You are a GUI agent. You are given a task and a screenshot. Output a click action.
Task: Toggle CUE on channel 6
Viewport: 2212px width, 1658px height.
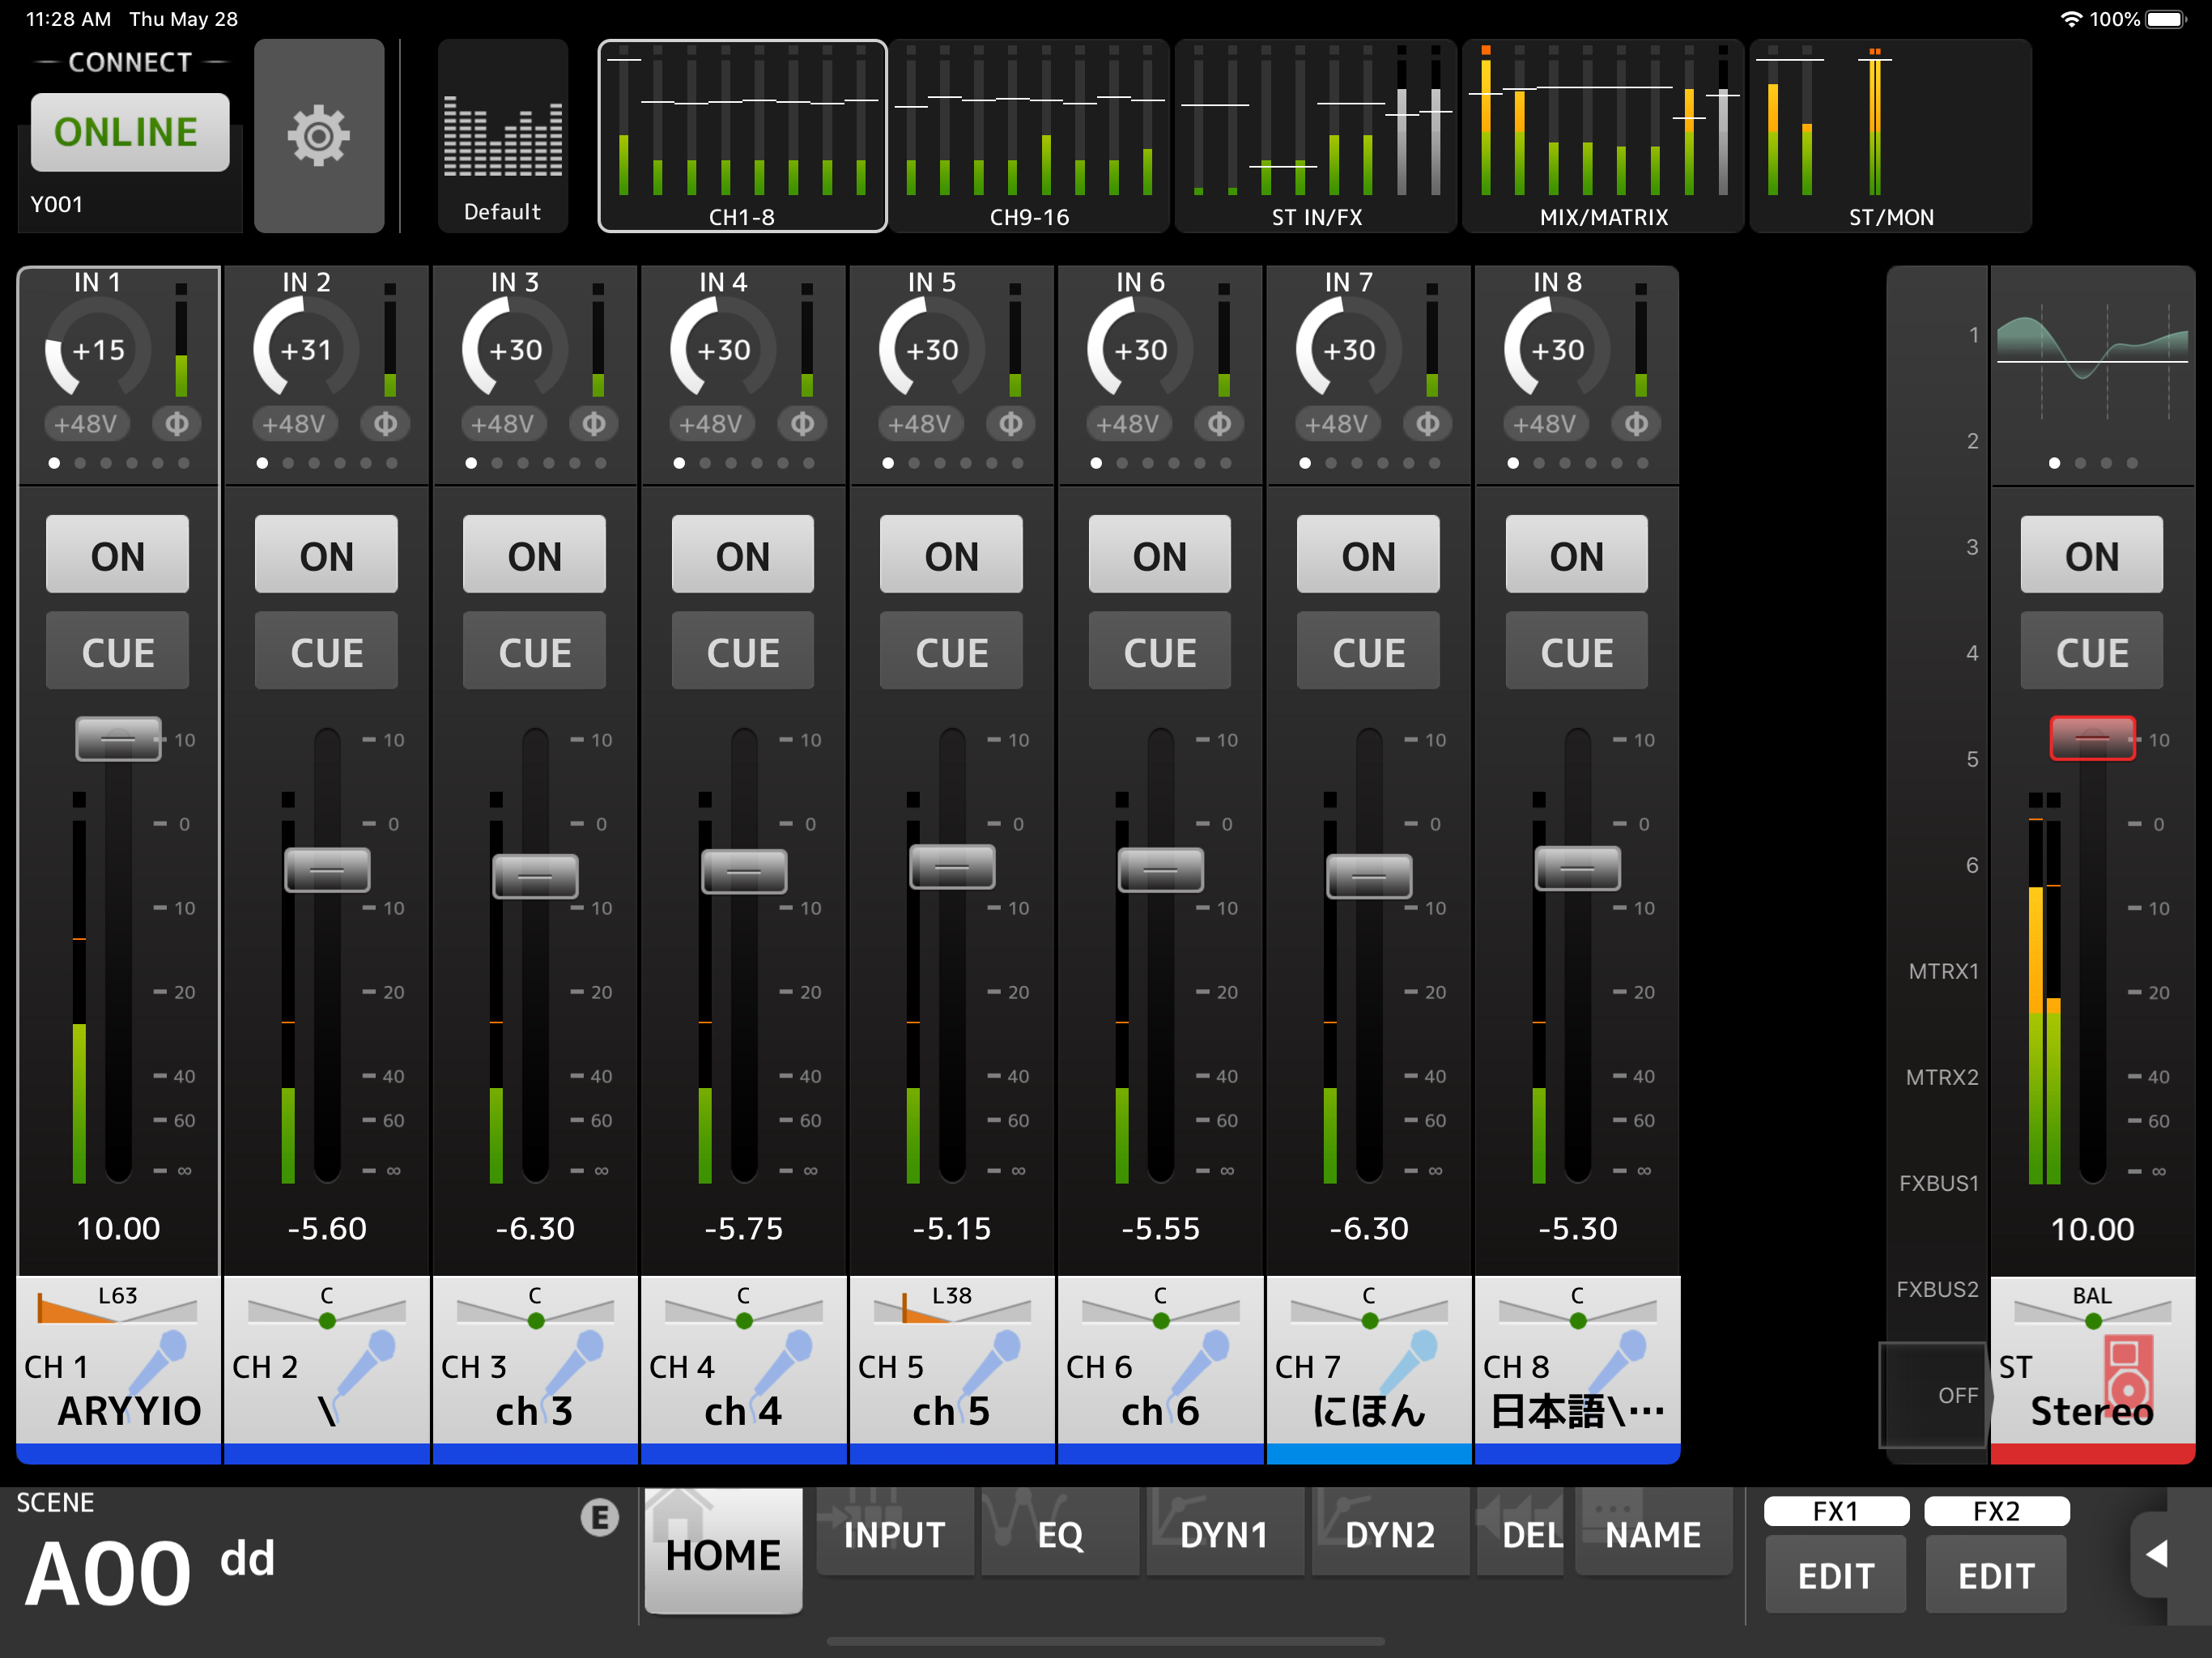[x=1159, y=652]
